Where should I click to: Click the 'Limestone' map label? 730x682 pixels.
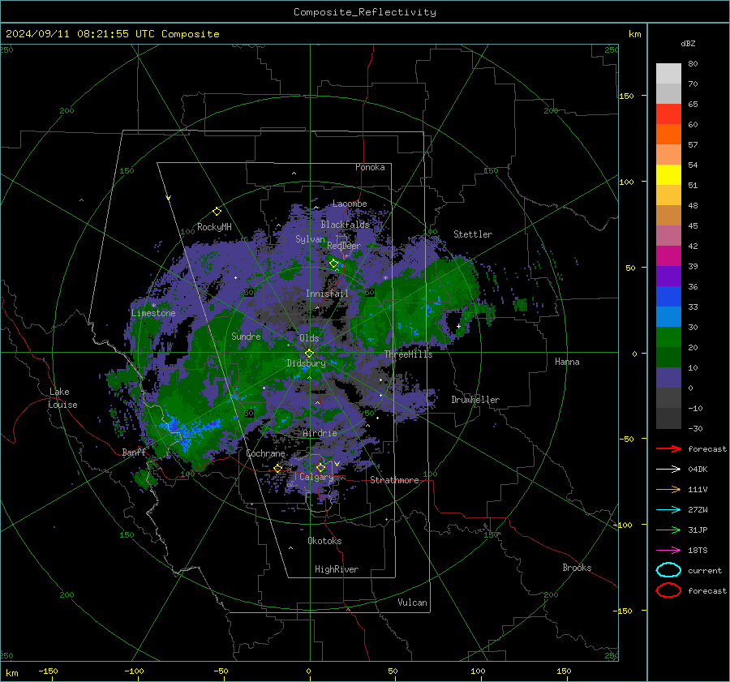153,313
